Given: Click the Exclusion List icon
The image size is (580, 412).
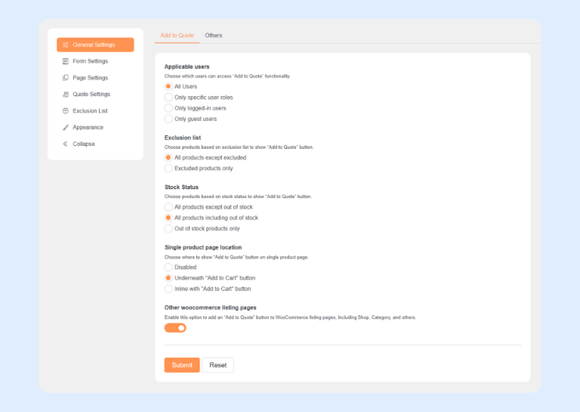Looking at the screenshot, I should (x=66, y=111).
